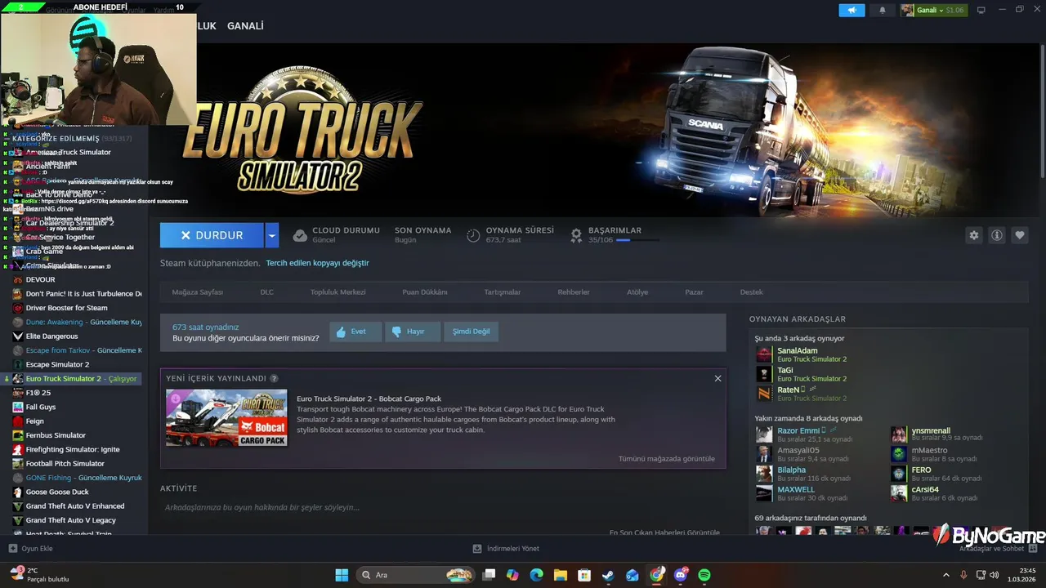
Task: Click Hayır thumbs-down button
Action: coord(413,332)
